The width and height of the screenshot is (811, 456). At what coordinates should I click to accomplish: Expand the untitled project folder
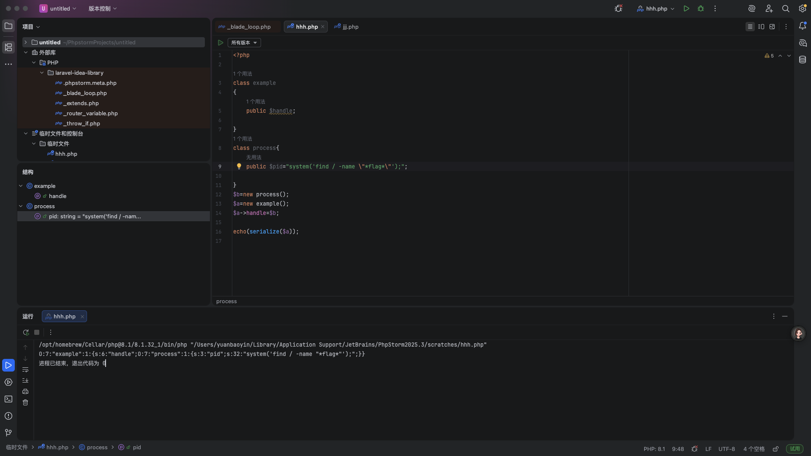coord(25,42)
